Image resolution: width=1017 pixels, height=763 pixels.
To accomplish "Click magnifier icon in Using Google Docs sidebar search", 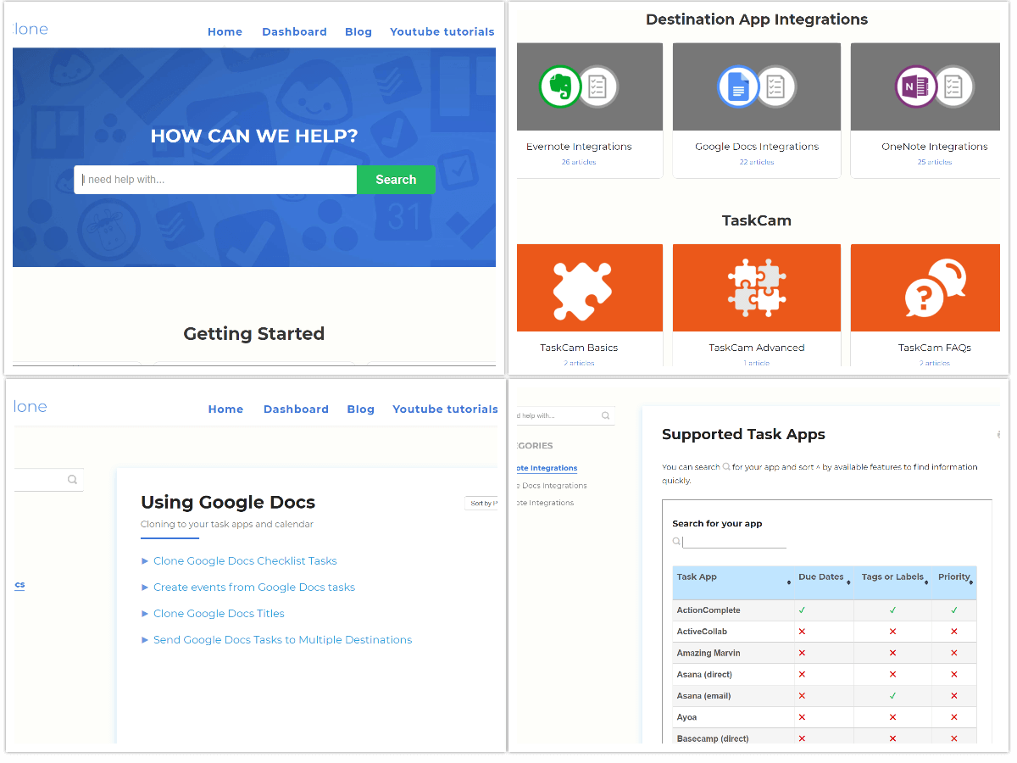I will 72,480.
